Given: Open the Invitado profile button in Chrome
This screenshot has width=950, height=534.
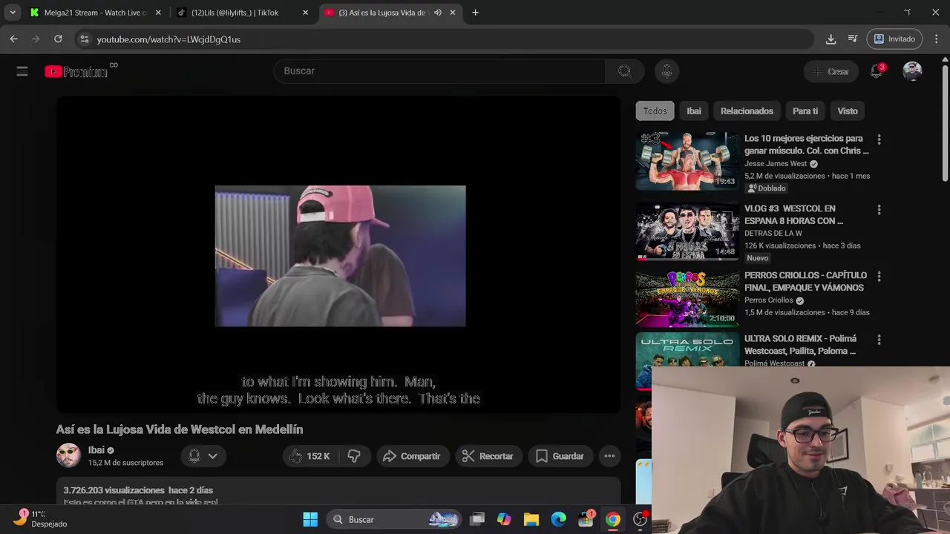Looking at the screenshot, I should 895,39.
